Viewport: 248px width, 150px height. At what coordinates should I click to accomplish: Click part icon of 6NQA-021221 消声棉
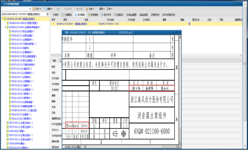[x=10, y=94]
